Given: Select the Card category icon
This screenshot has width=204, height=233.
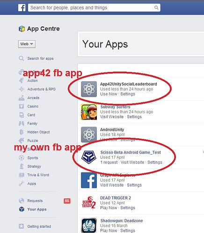Looking at the screenshot, I should 22,115.
